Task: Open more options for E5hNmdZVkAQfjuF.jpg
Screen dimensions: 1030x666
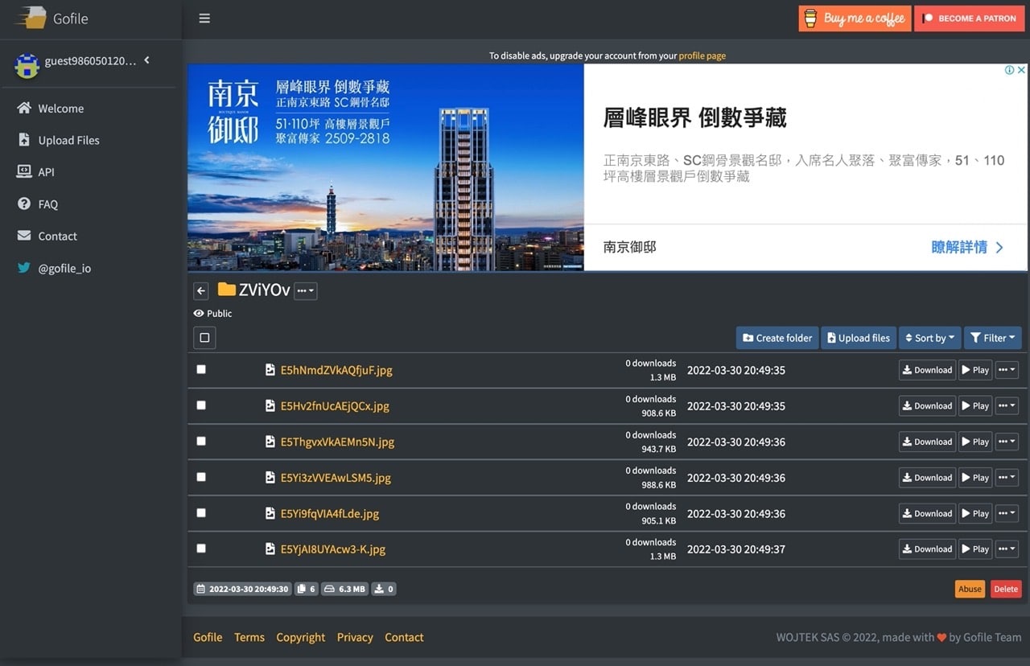Action: click(x=1007, y=370)
